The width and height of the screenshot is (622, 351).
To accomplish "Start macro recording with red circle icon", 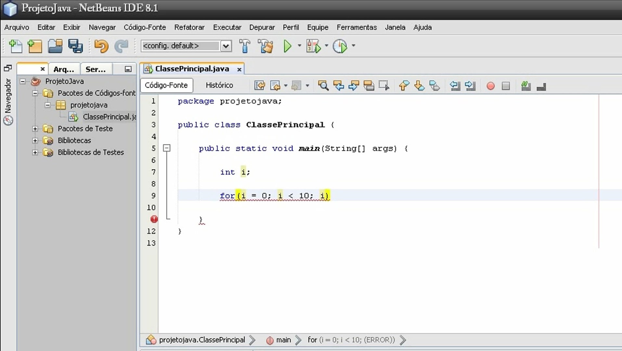I will pos(490,86).
